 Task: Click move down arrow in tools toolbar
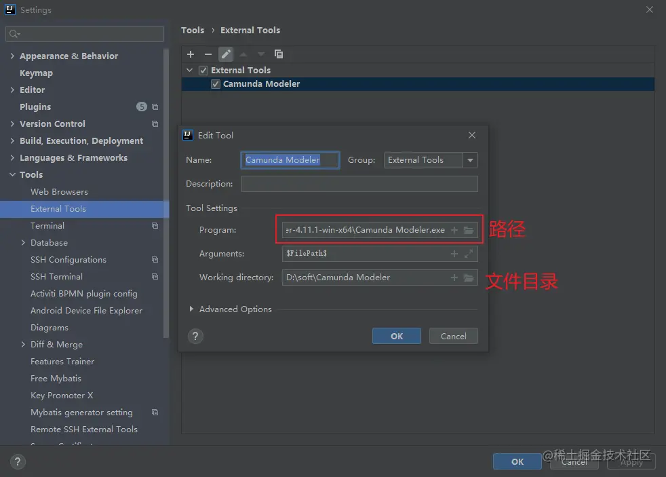[x=261, y=54]
